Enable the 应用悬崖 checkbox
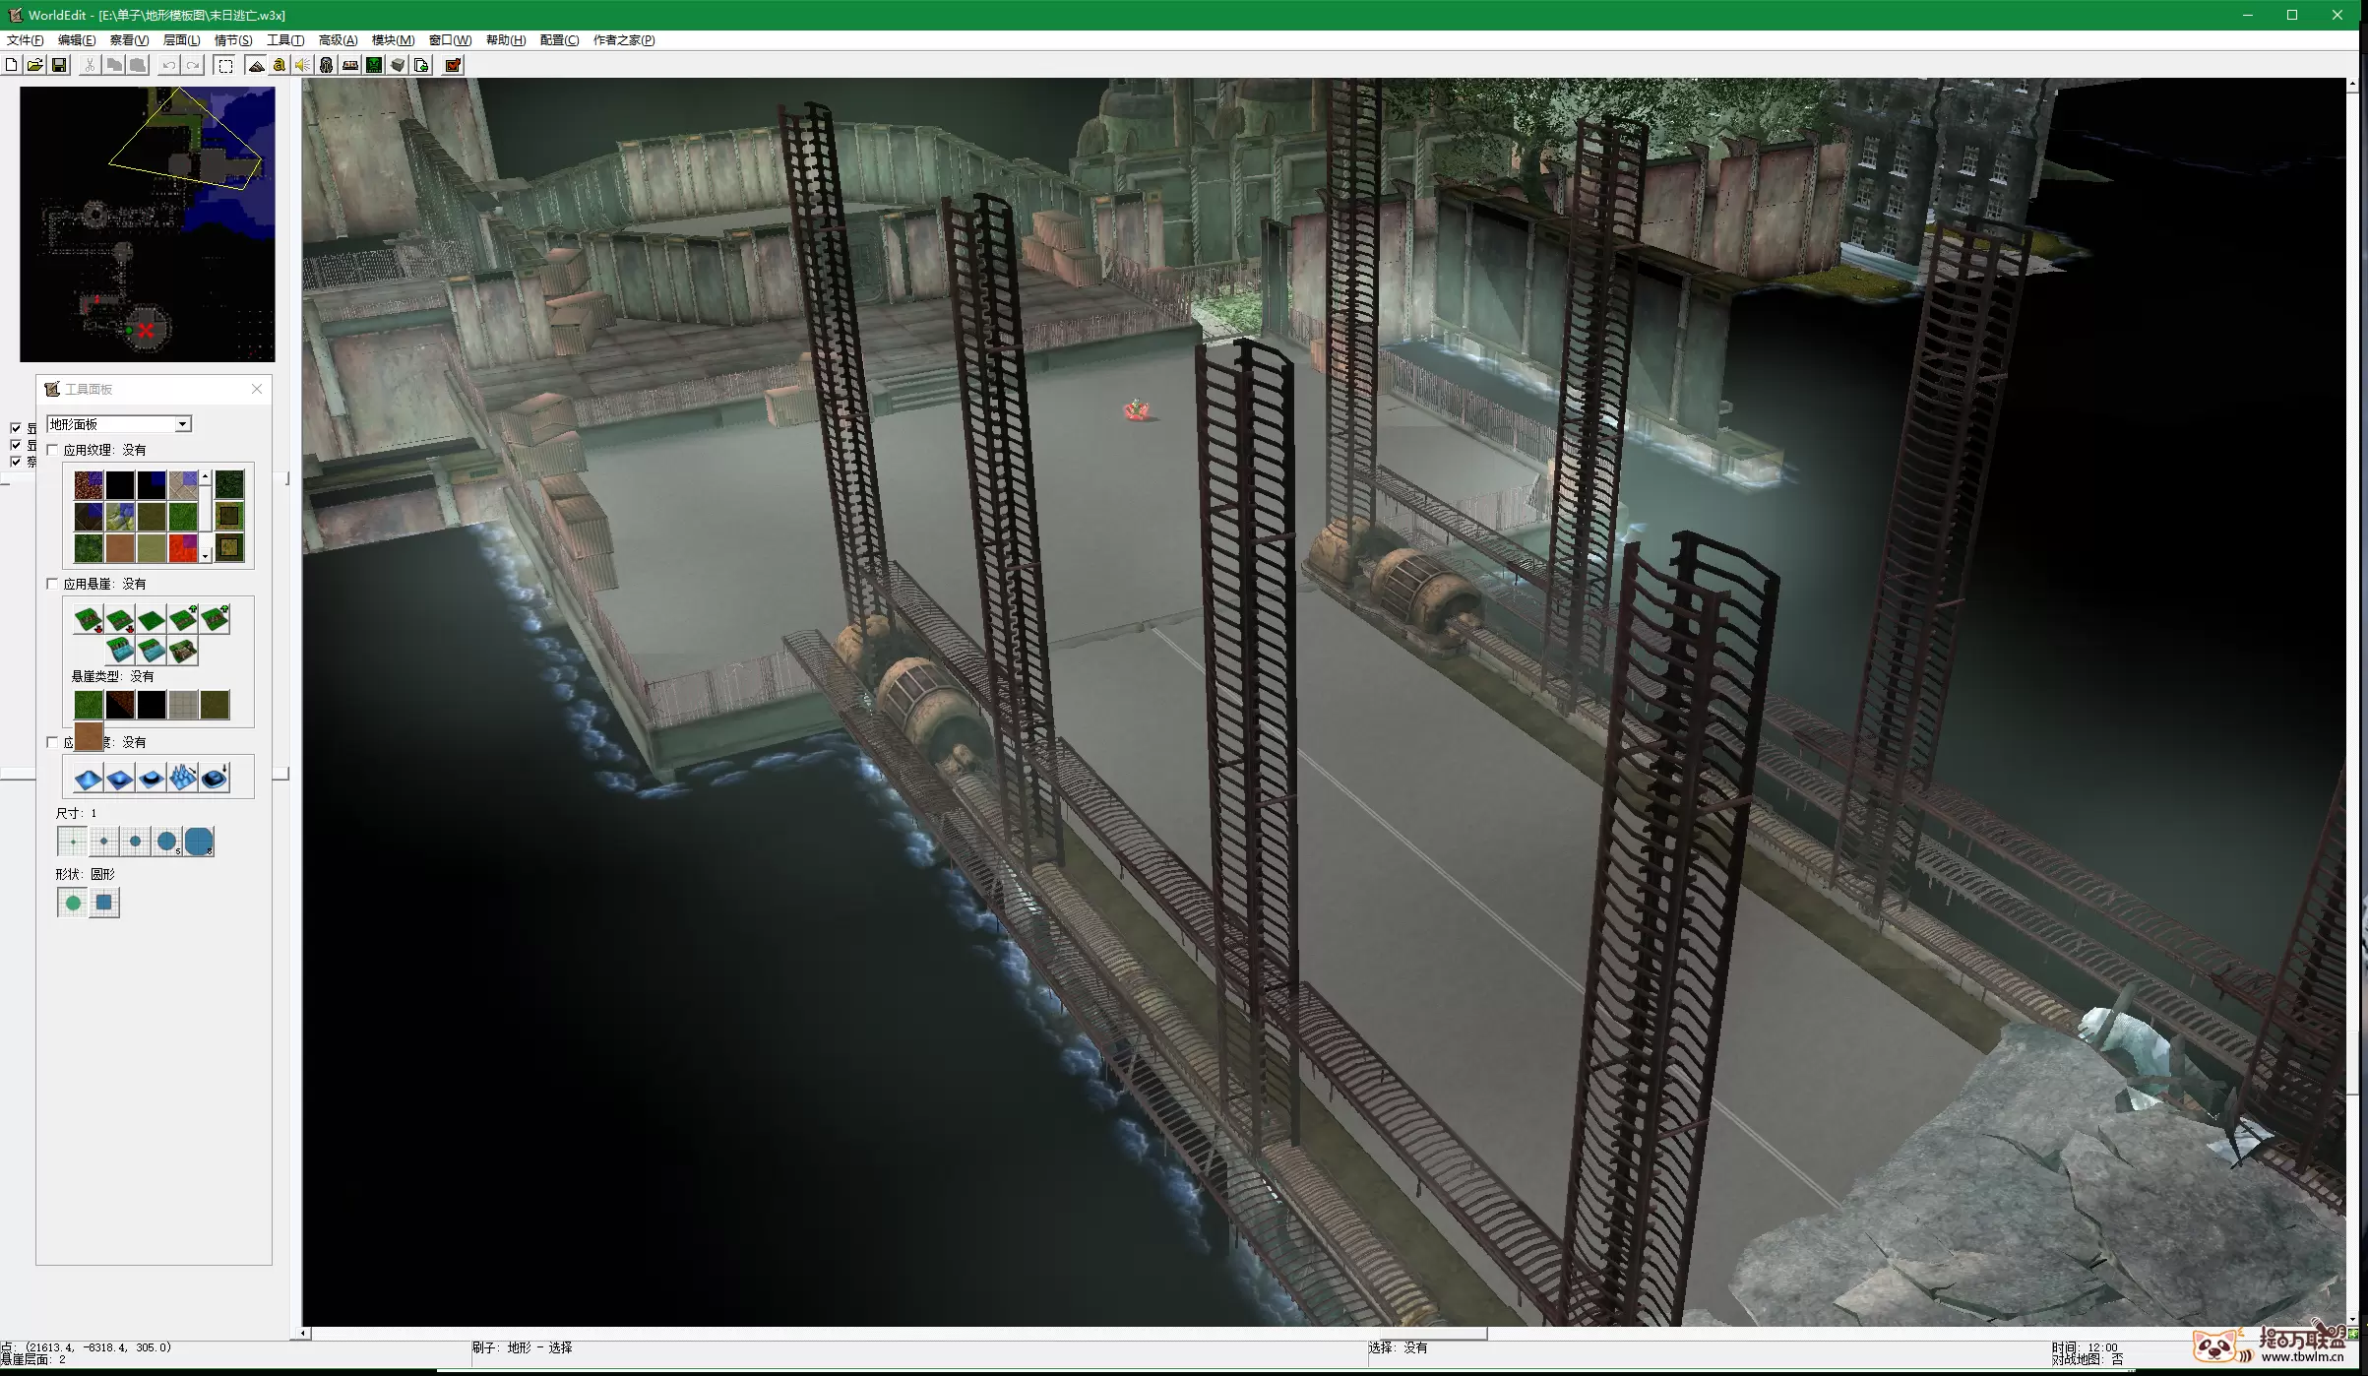This screenshot has height=1376, width=2368. [53, 584]
